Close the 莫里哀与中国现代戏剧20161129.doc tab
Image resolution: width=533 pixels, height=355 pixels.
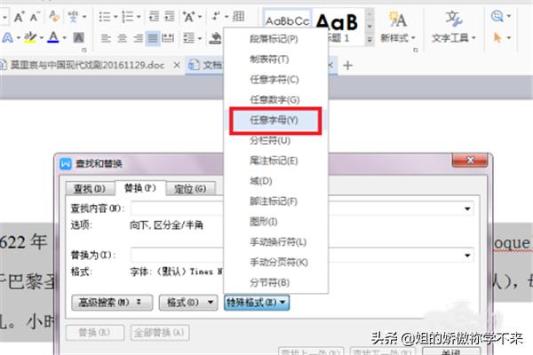[177, 65]
